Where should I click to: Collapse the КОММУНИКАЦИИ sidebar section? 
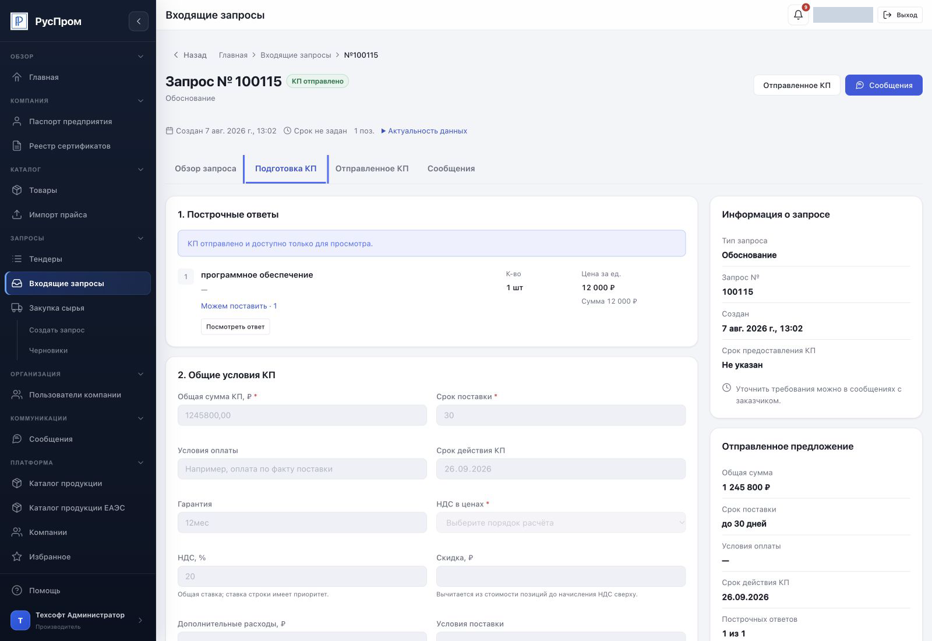tap(140, 418)
